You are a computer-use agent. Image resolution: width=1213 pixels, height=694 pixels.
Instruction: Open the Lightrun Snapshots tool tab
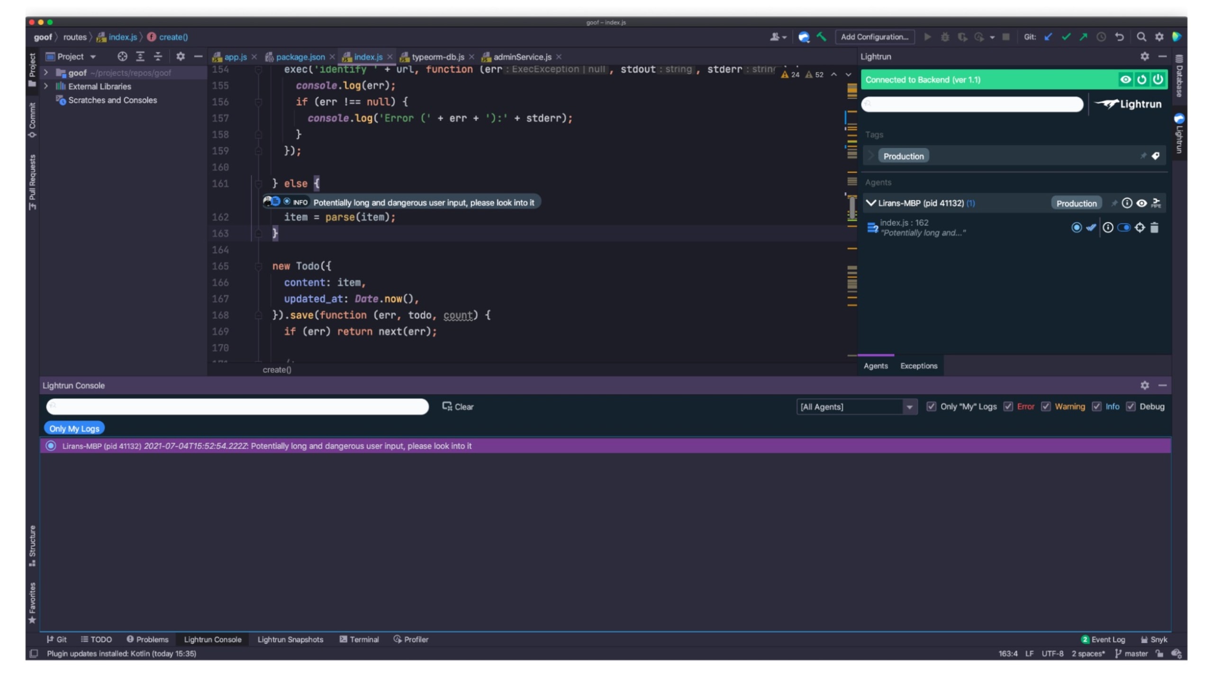point(290,639)
